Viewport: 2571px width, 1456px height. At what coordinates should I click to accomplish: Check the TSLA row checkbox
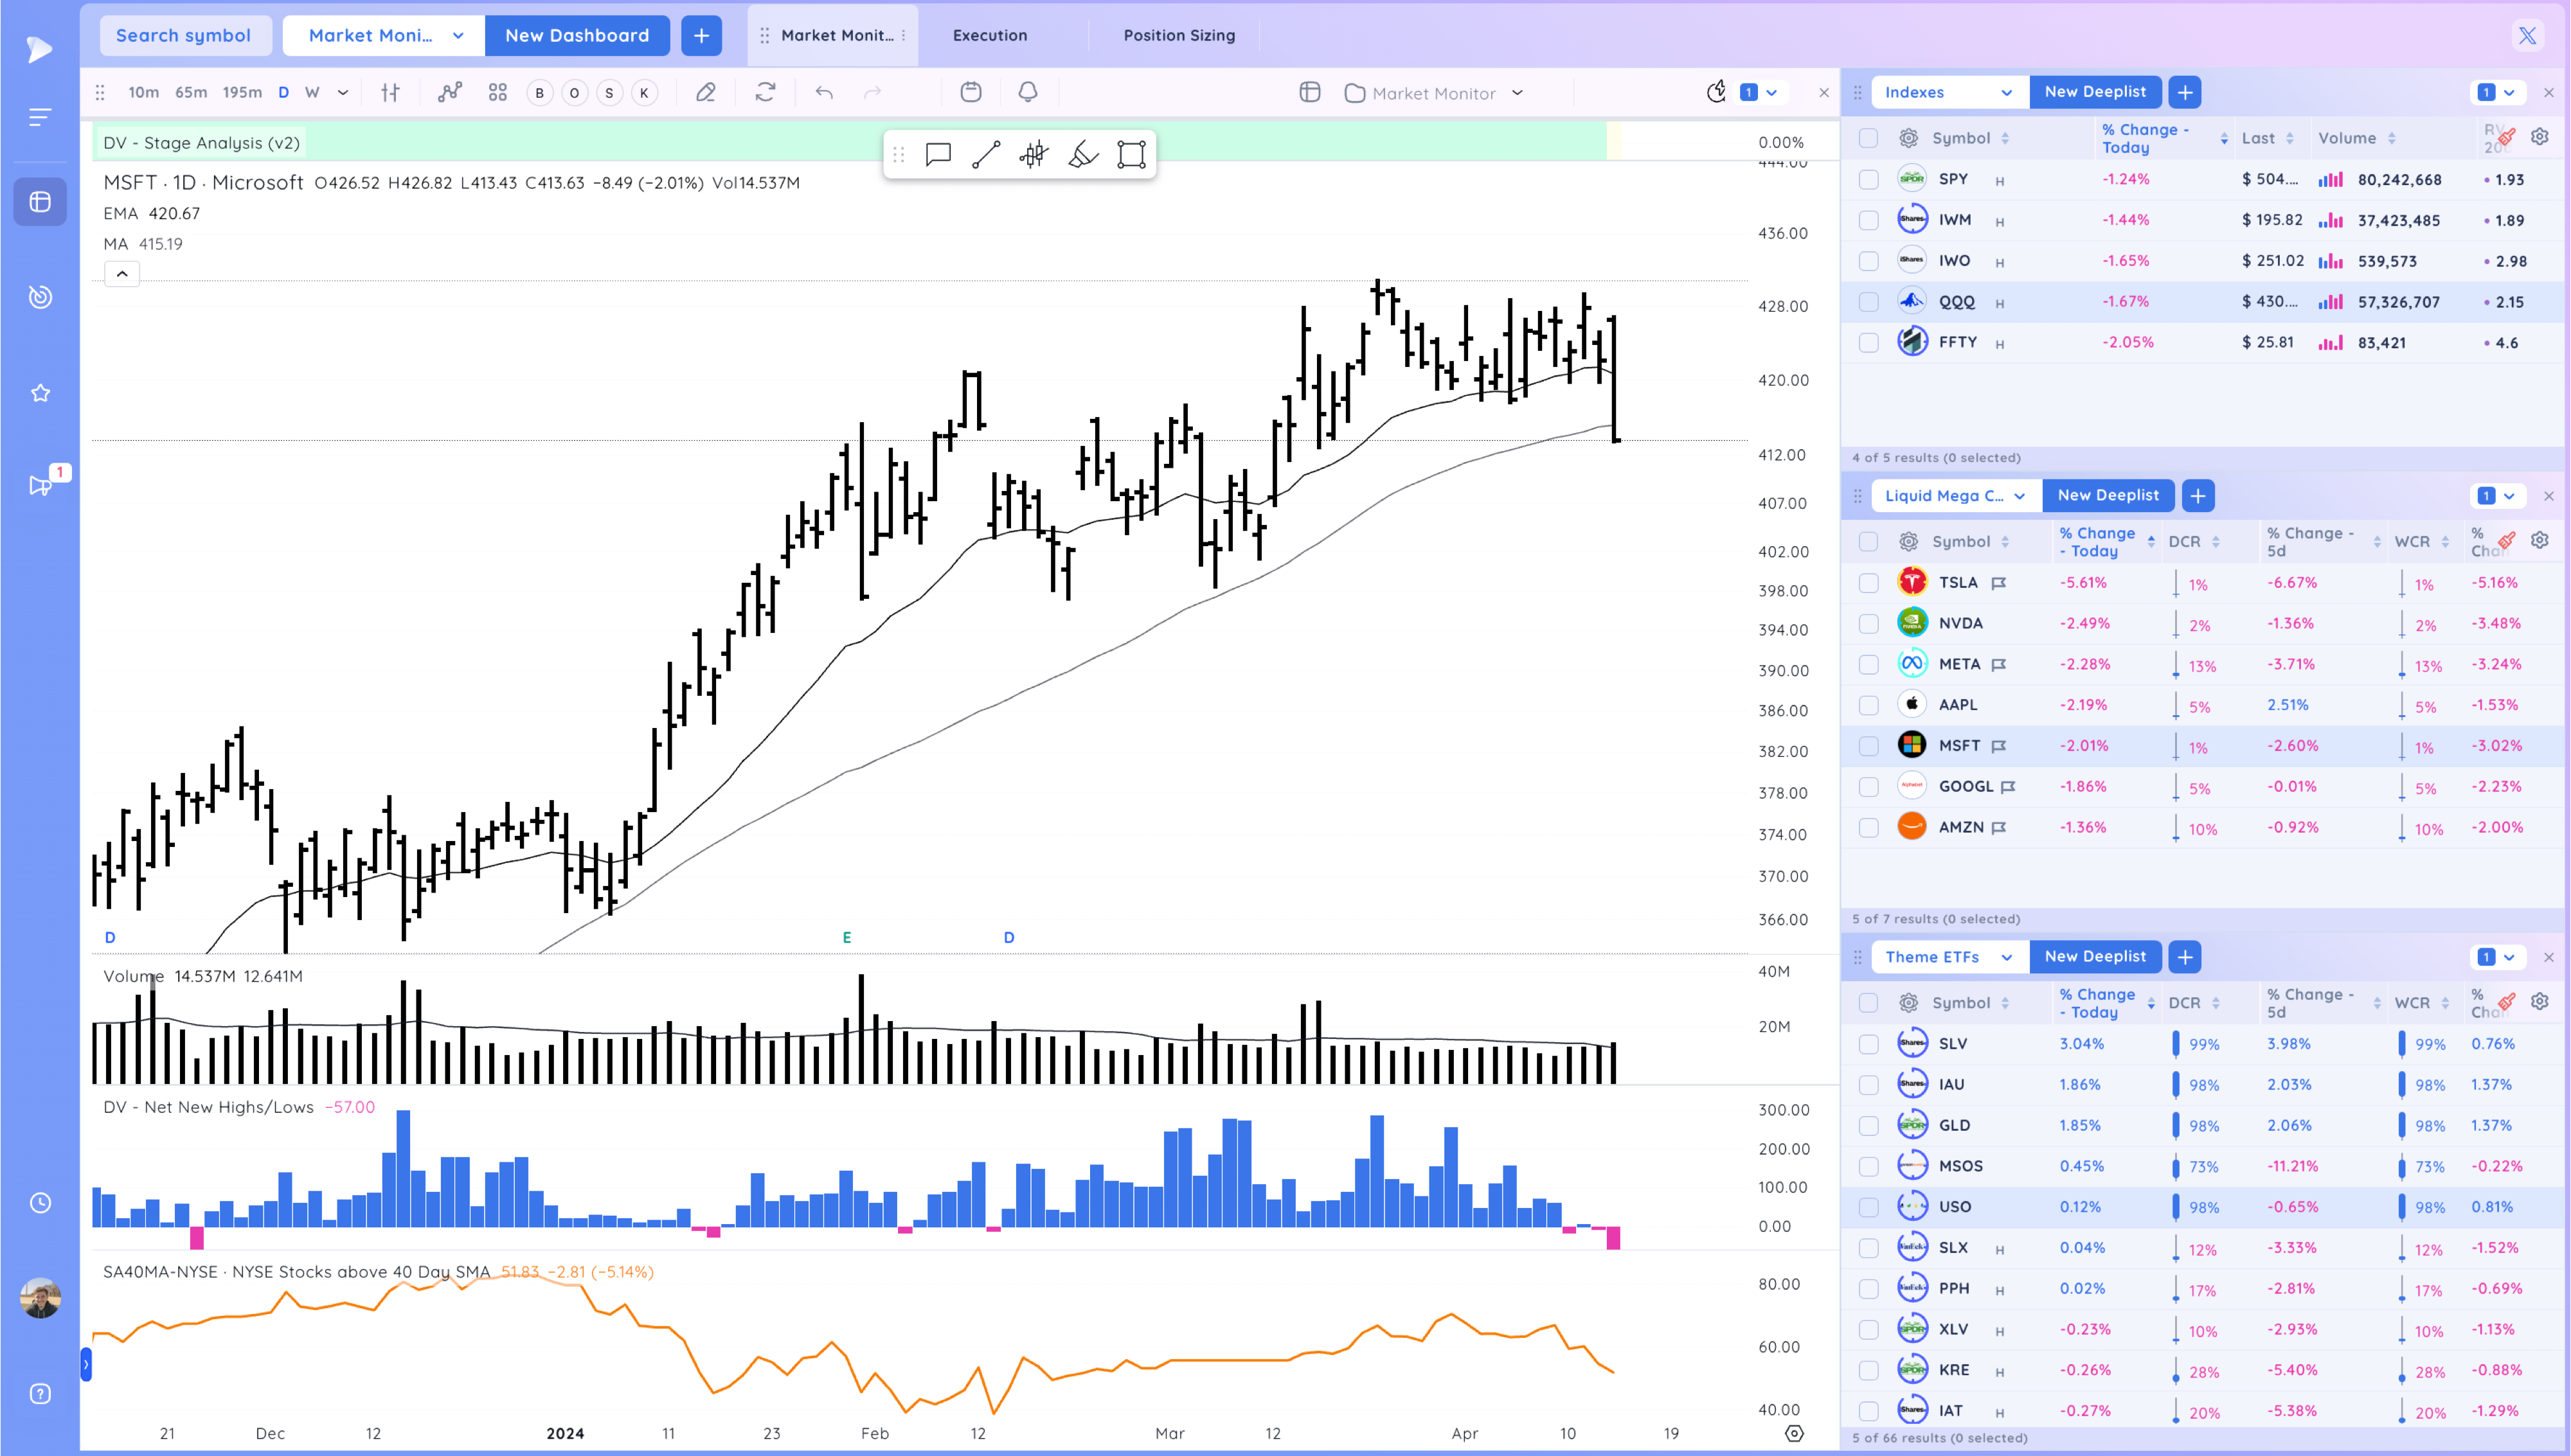pos(1868,583)
